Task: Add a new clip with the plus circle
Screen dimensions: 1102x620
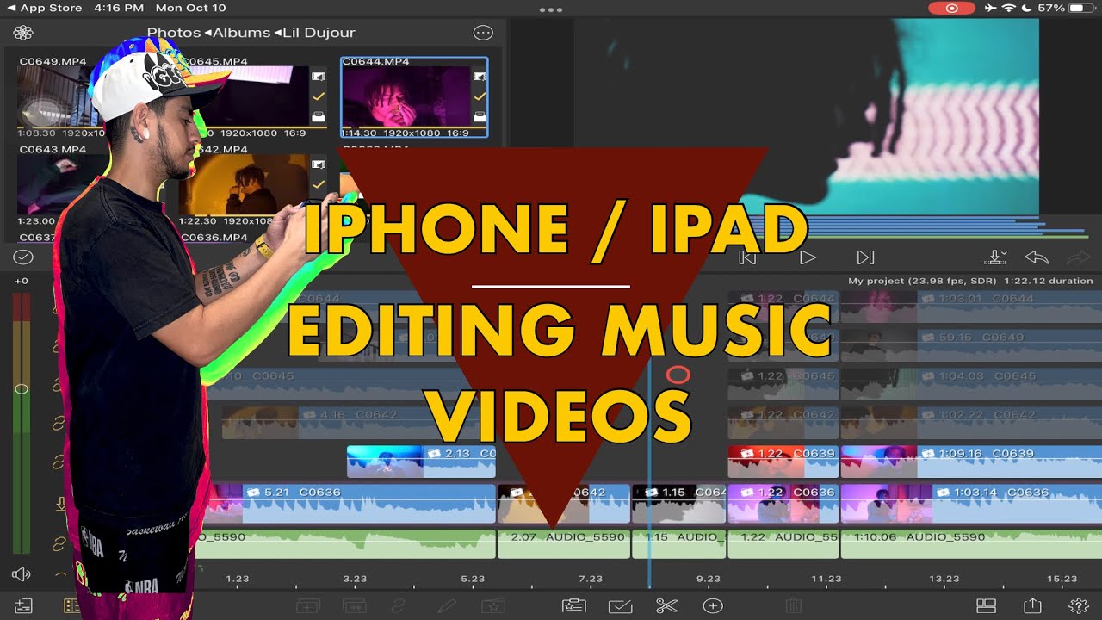Action: tap(713, 606)
